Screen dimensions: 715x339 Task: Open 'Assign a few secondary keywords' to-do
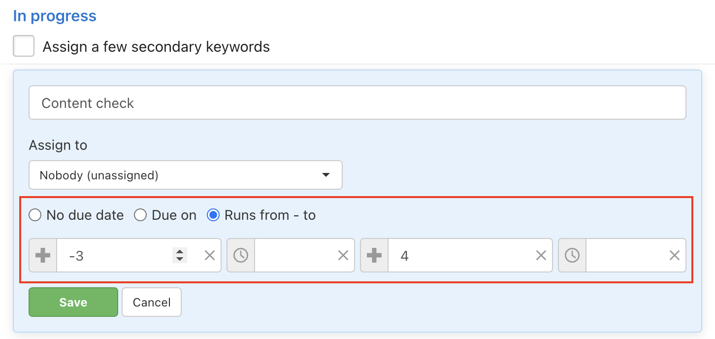(x=156, y=47)
